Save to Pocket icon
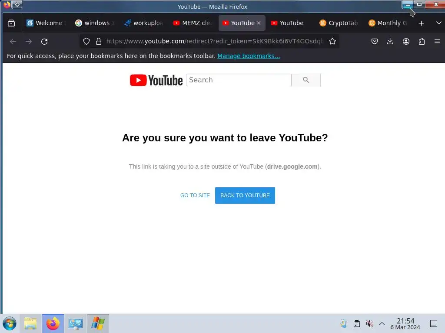Image resolution: width=445 pixels, height=333 pixels. tap(375, 41)
